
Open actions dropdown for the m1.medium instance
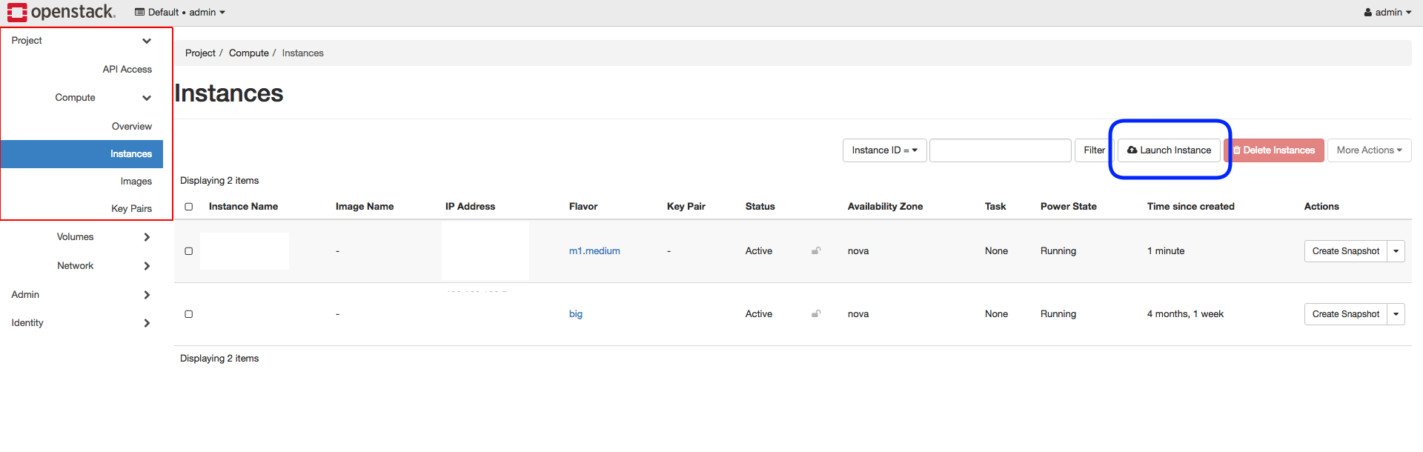1396,251
